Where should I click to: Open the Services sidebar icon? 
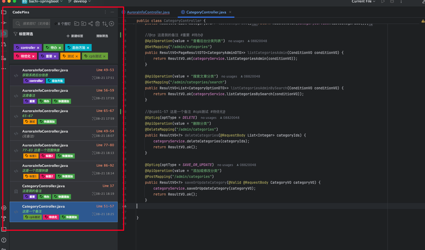coord(4,208)
